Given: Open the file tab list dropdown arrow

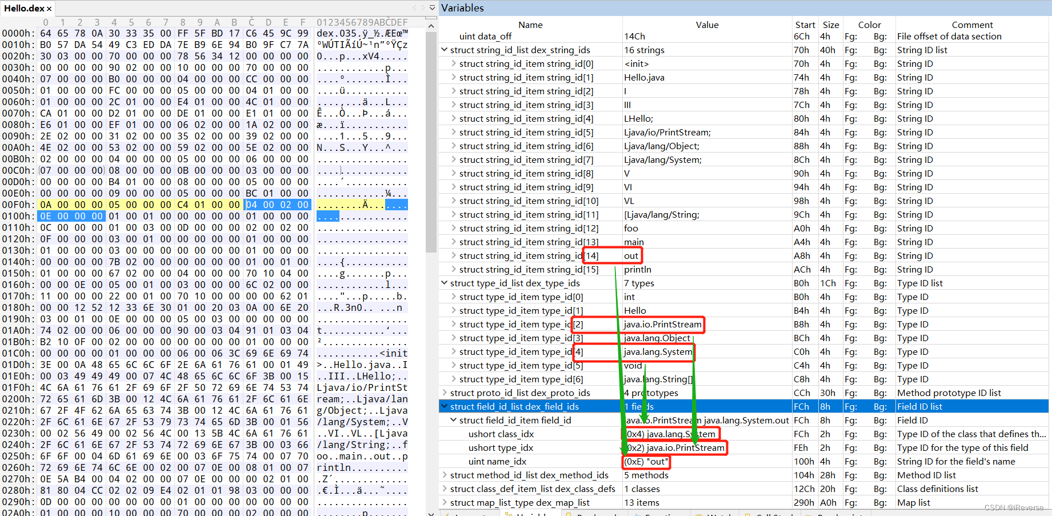Looking at the screenshot, I should pyautogui.click(x=433, y=8).
